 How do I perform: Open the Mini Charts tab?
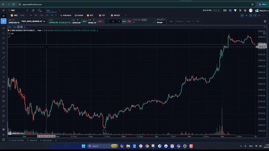[x=46, y=141]
